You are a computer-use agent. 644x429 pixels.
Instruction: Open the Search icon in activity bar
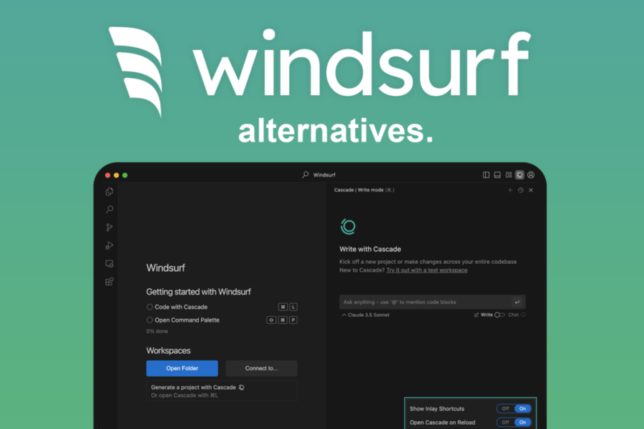109,209
